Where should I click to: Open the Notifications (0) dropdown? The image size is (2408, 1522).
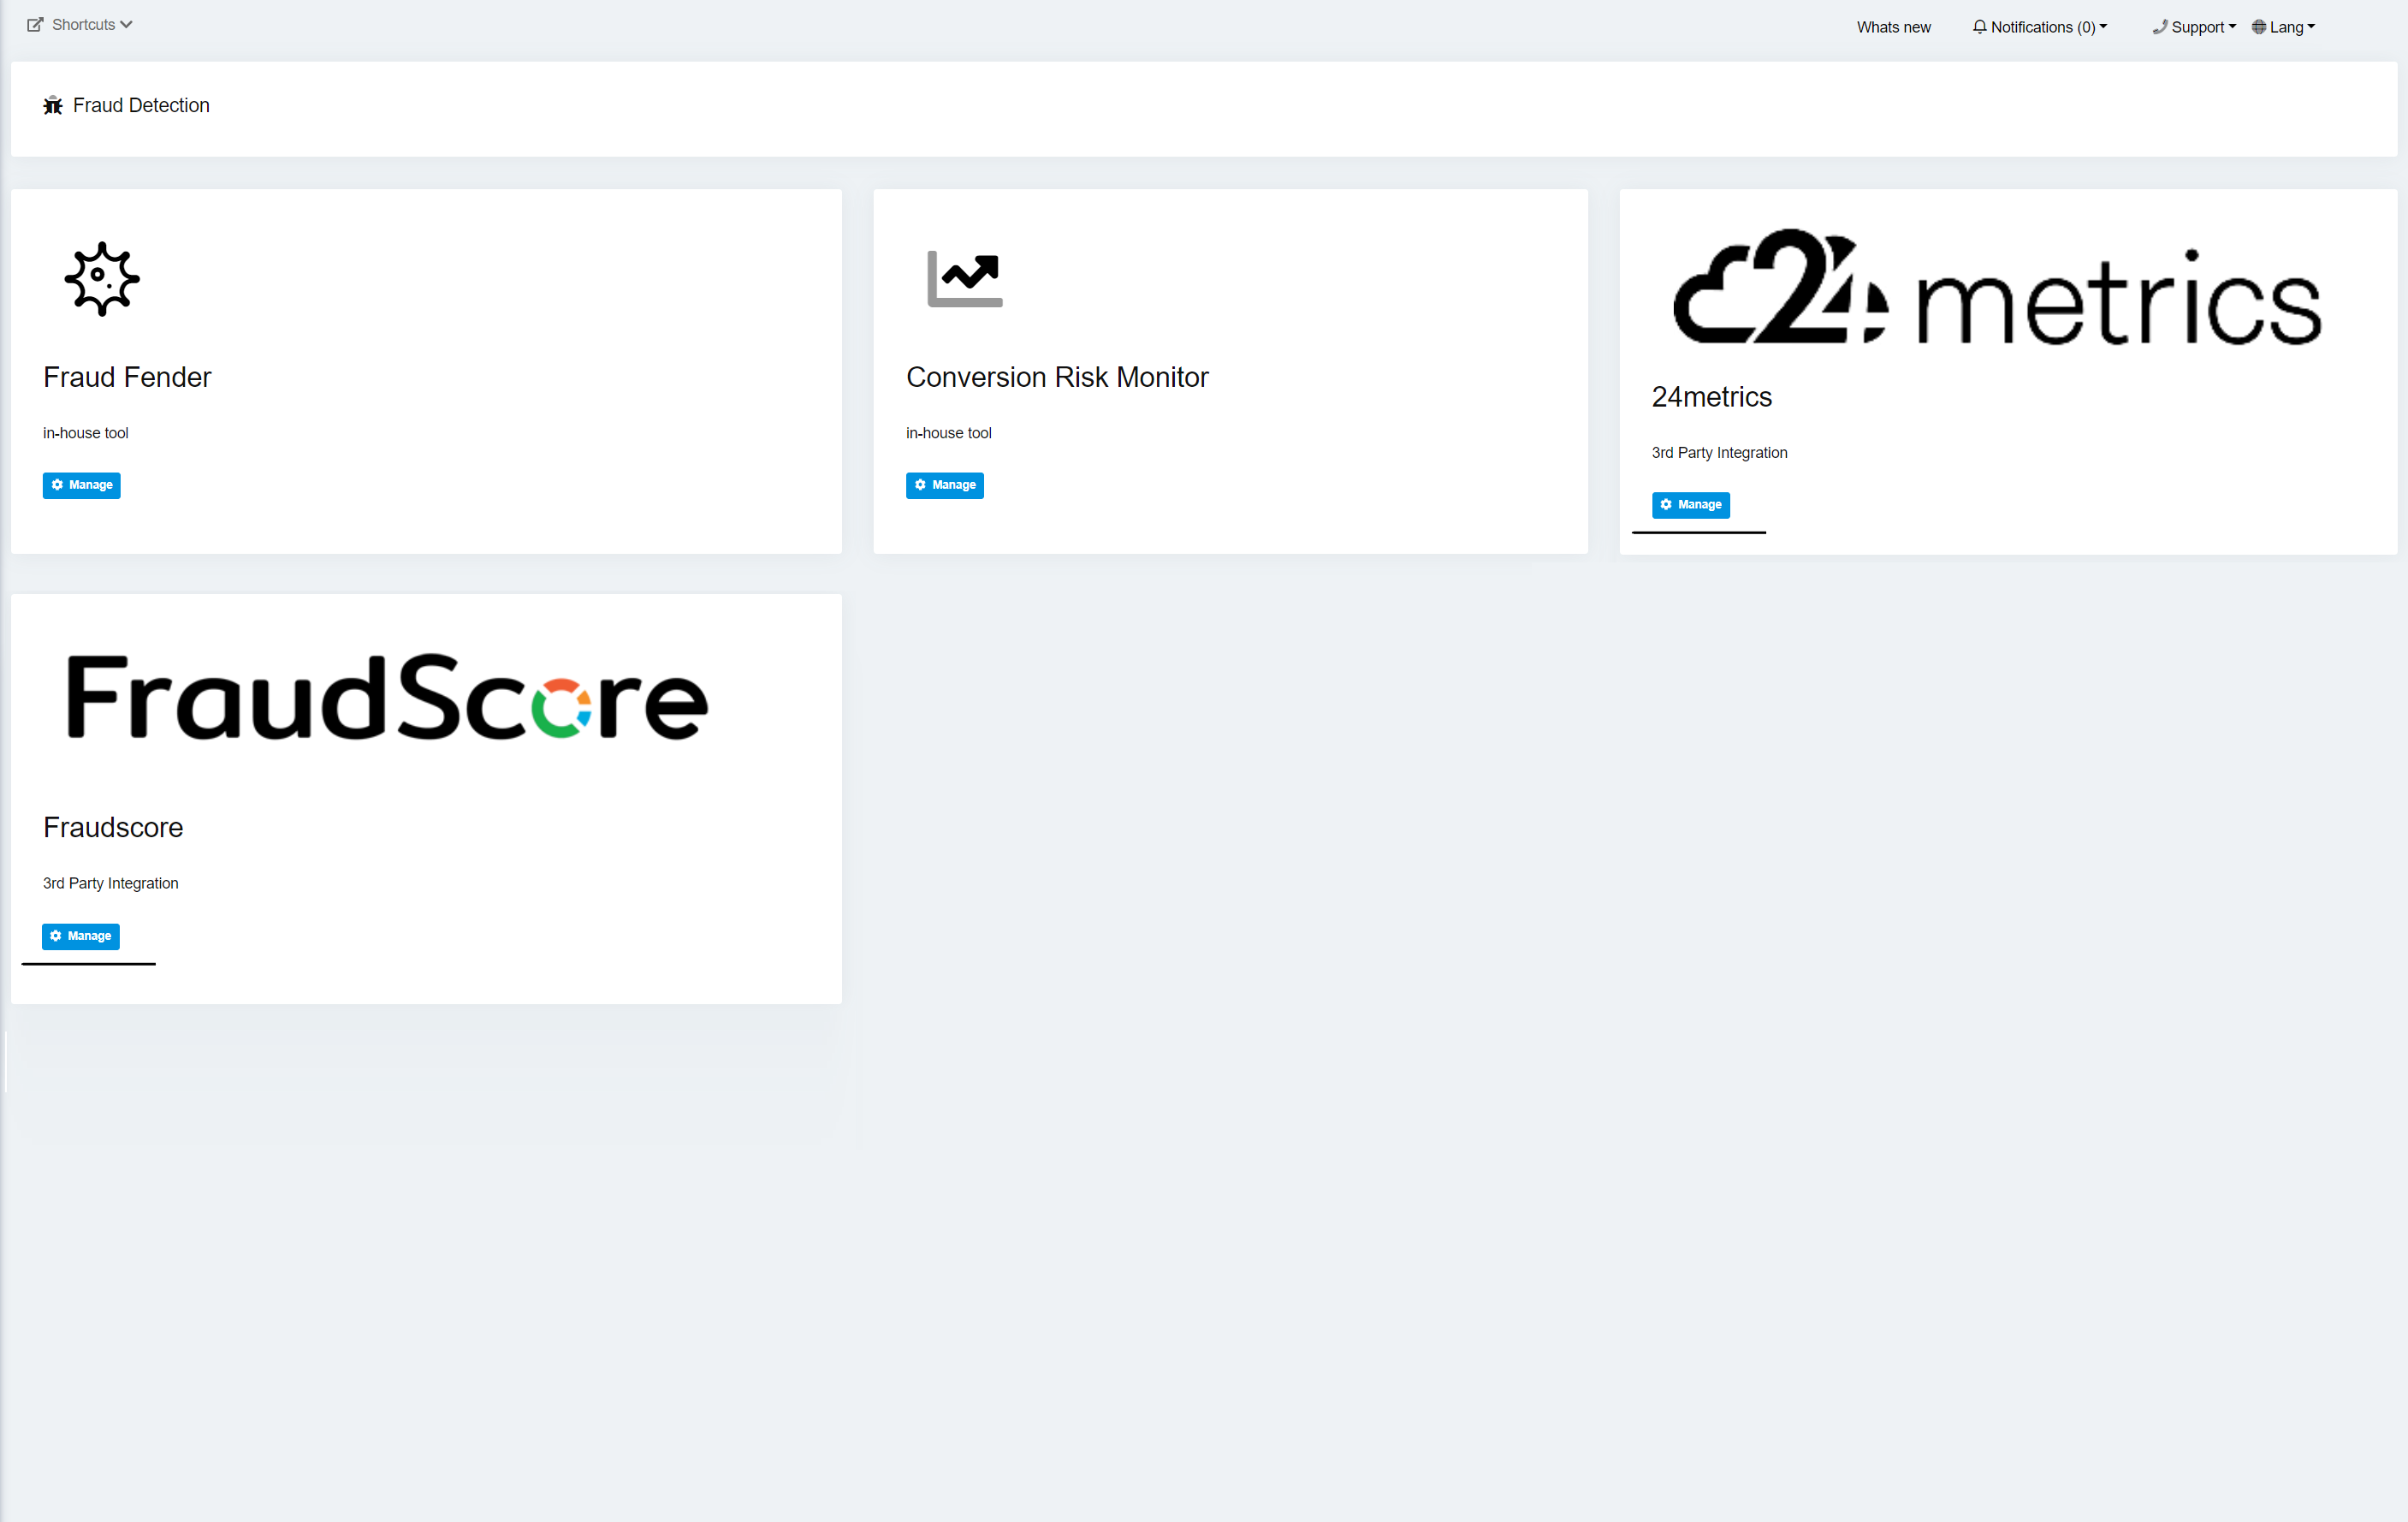click(2042, 27)
